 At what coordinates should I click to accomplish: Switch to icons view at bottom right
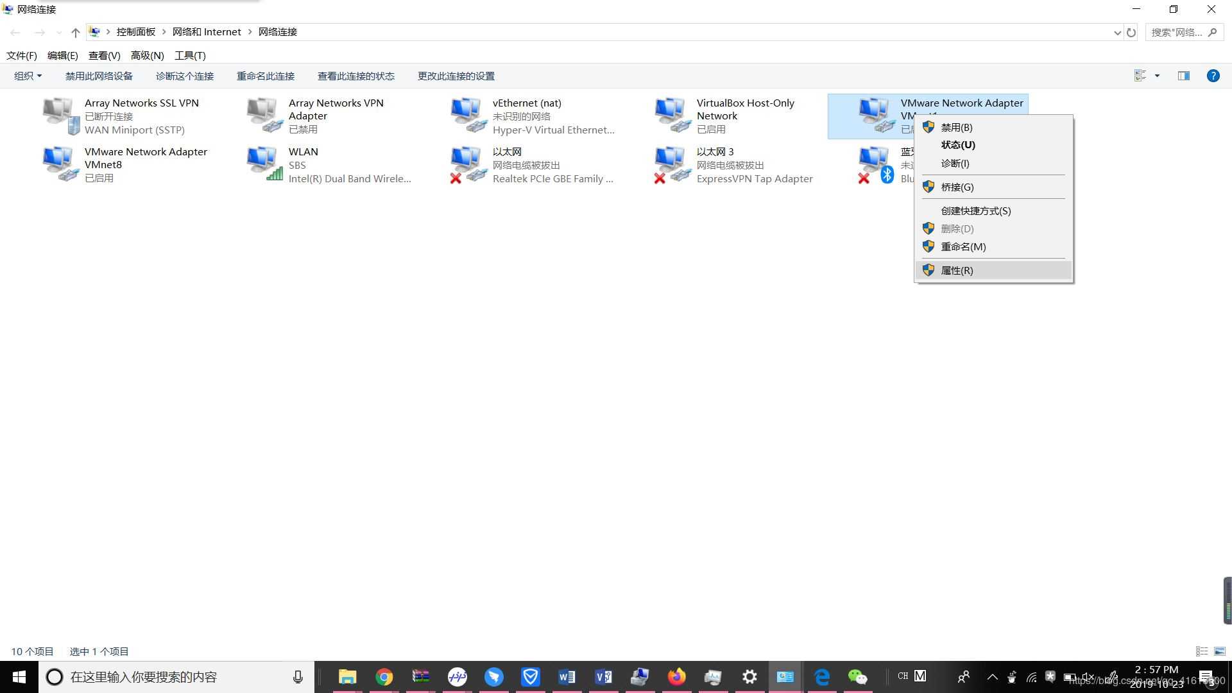point(1219,651)
